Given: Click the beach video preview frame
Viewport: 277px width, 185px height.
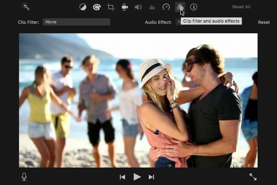Looking at the screenshot, I should click(138, 100).
